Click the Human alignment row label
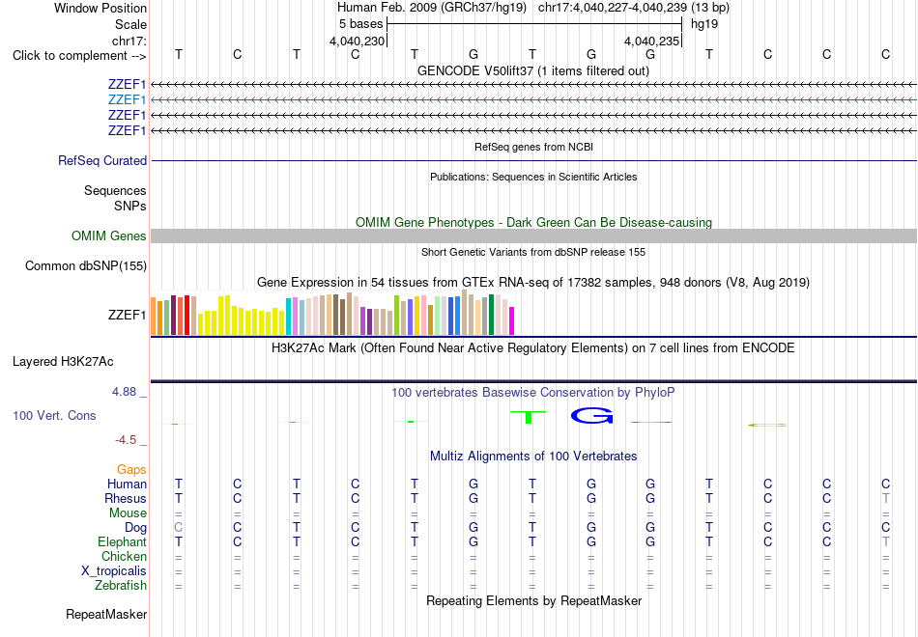Image resolution: width=918 pixels, height=637 pixels. (x=127, y=484)
